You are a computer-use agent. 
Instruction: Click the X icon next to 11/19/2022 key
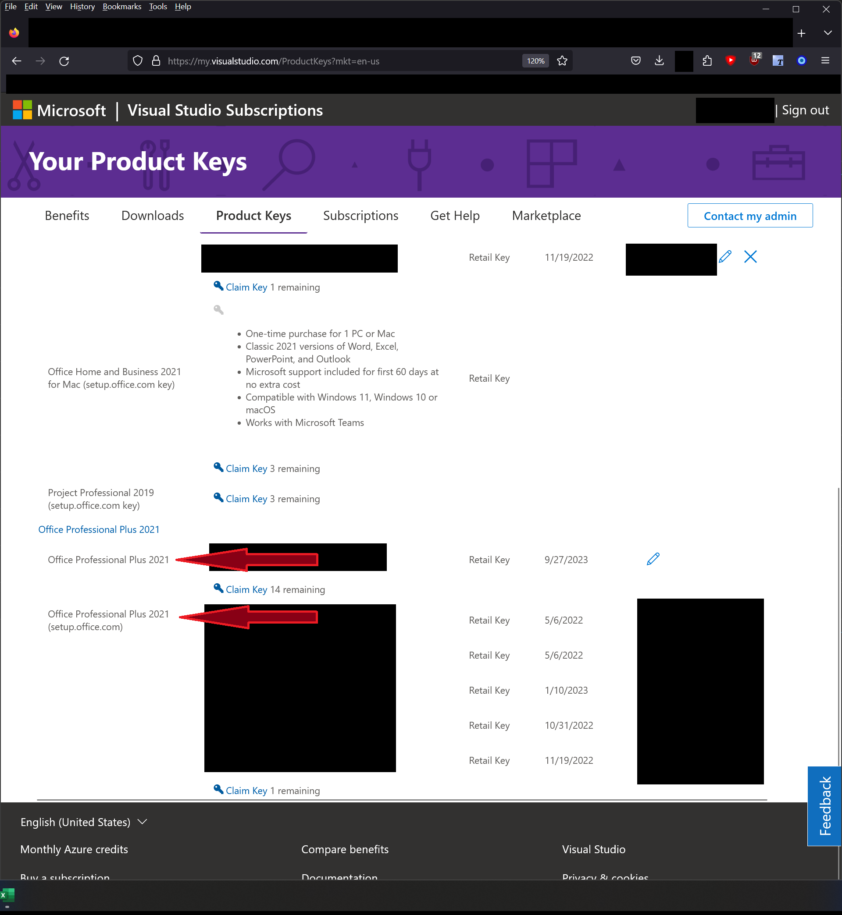point(750,257)
